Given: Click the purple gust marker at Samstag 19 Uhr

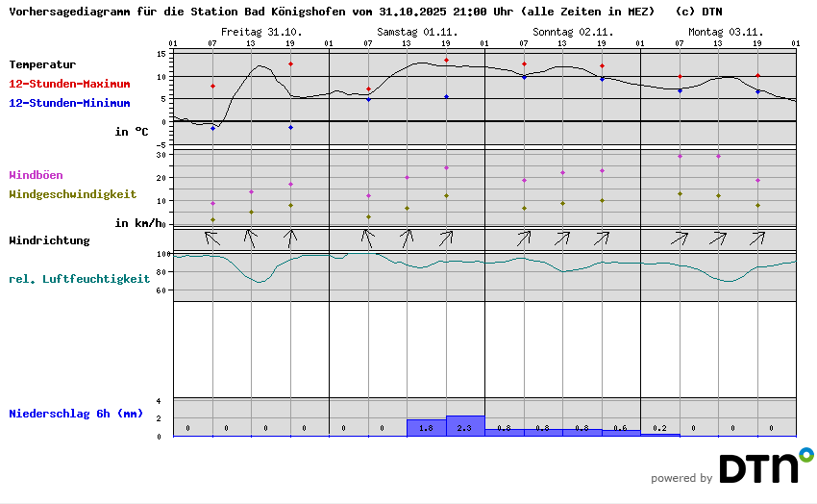Looking at the screenshot, I should 446,167.
